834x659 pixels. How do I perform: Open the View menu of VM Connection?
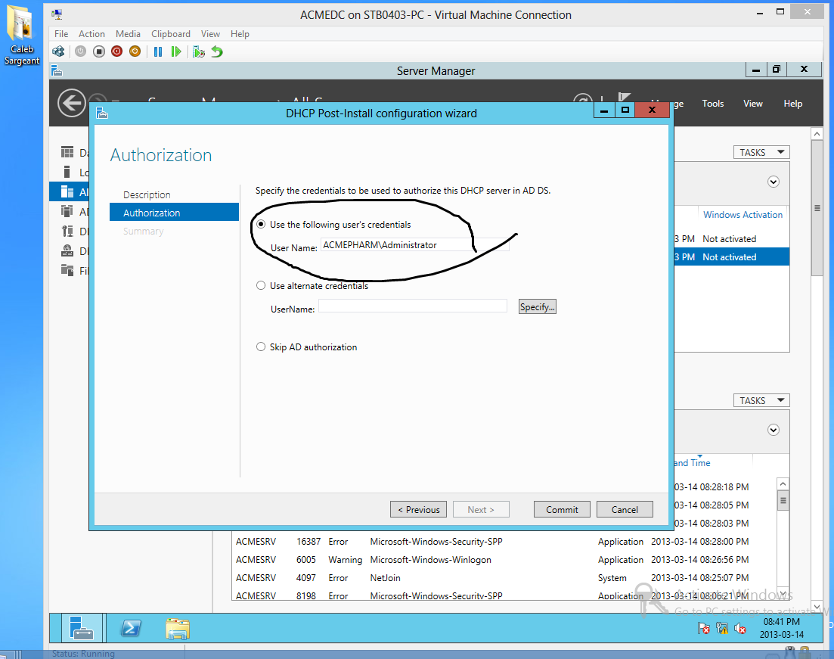point(210,33)
